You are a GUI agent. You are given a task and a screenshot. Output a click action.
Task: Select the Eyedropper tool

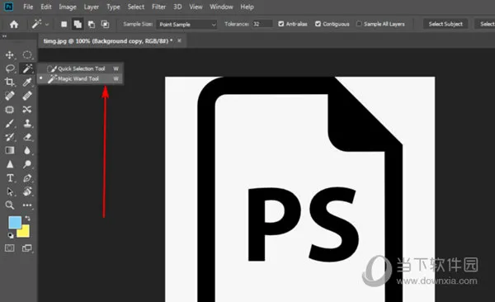pyautogui.click(x=27, y=83)
